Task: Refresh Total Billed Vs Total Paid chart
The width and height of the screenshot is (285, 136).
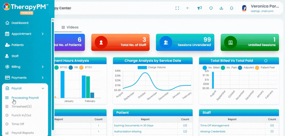Action: pos(266,61)
